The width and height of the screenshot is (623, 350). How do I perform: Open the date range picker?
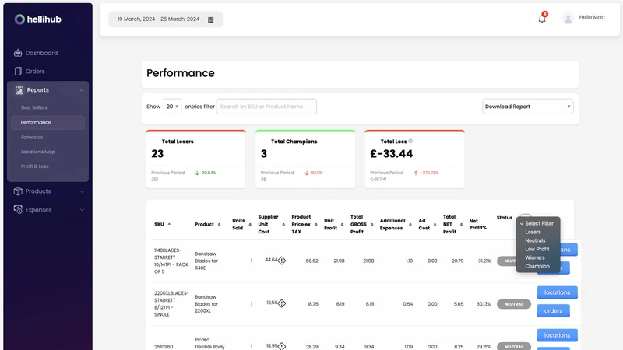[165, 19]
